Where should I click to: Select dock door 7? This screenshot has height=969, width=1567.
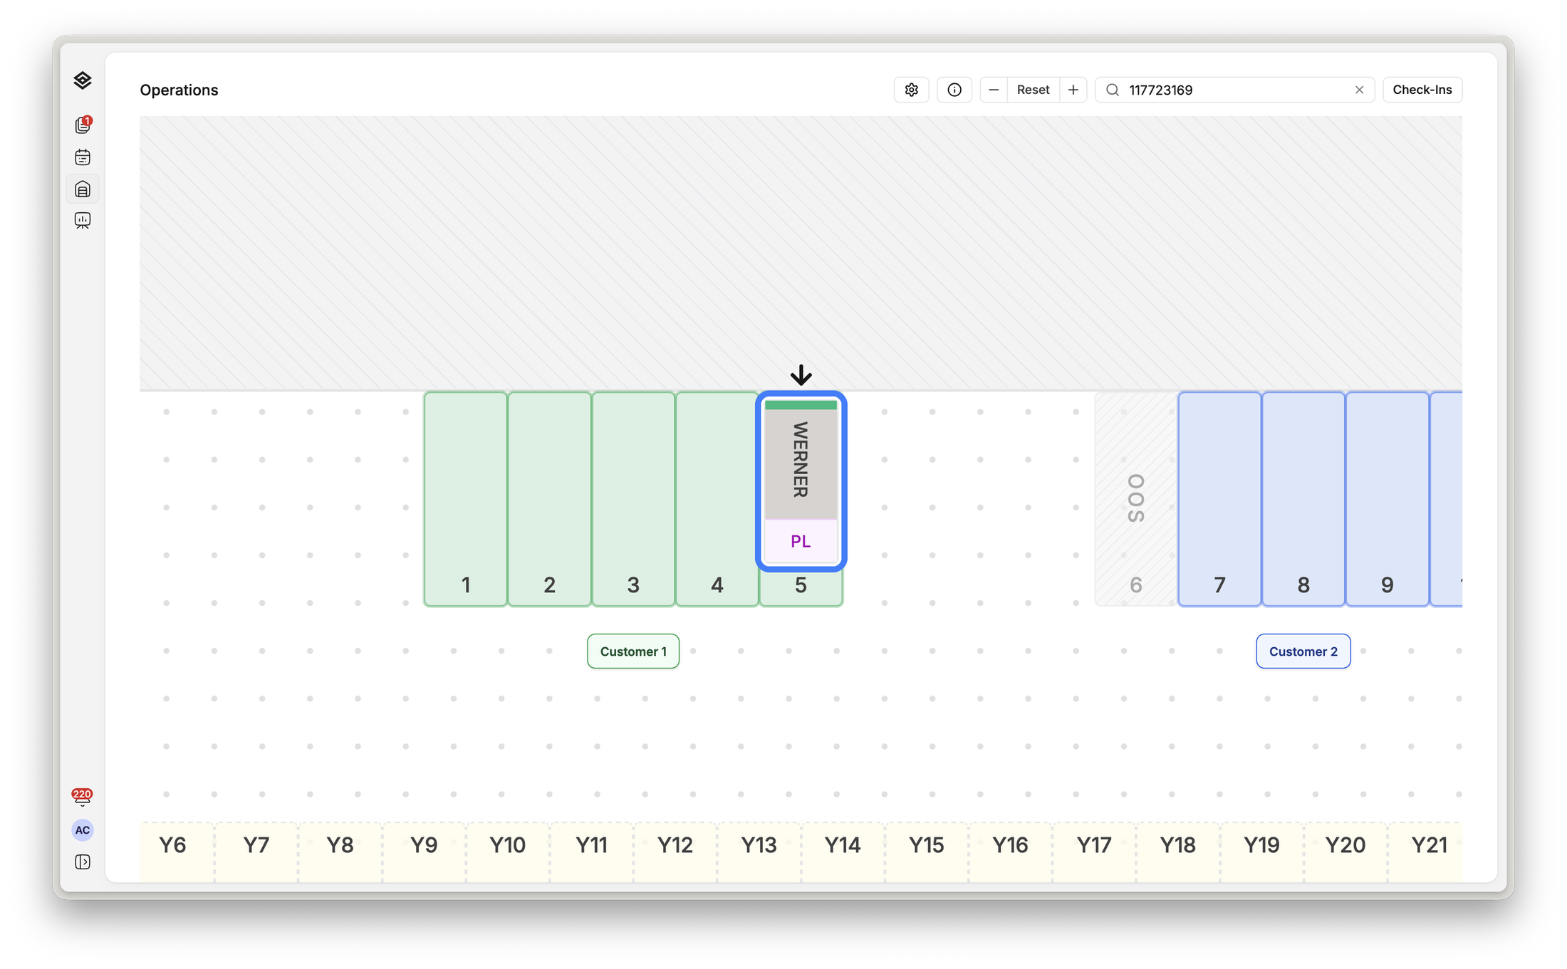click(x=1219, y=499)
